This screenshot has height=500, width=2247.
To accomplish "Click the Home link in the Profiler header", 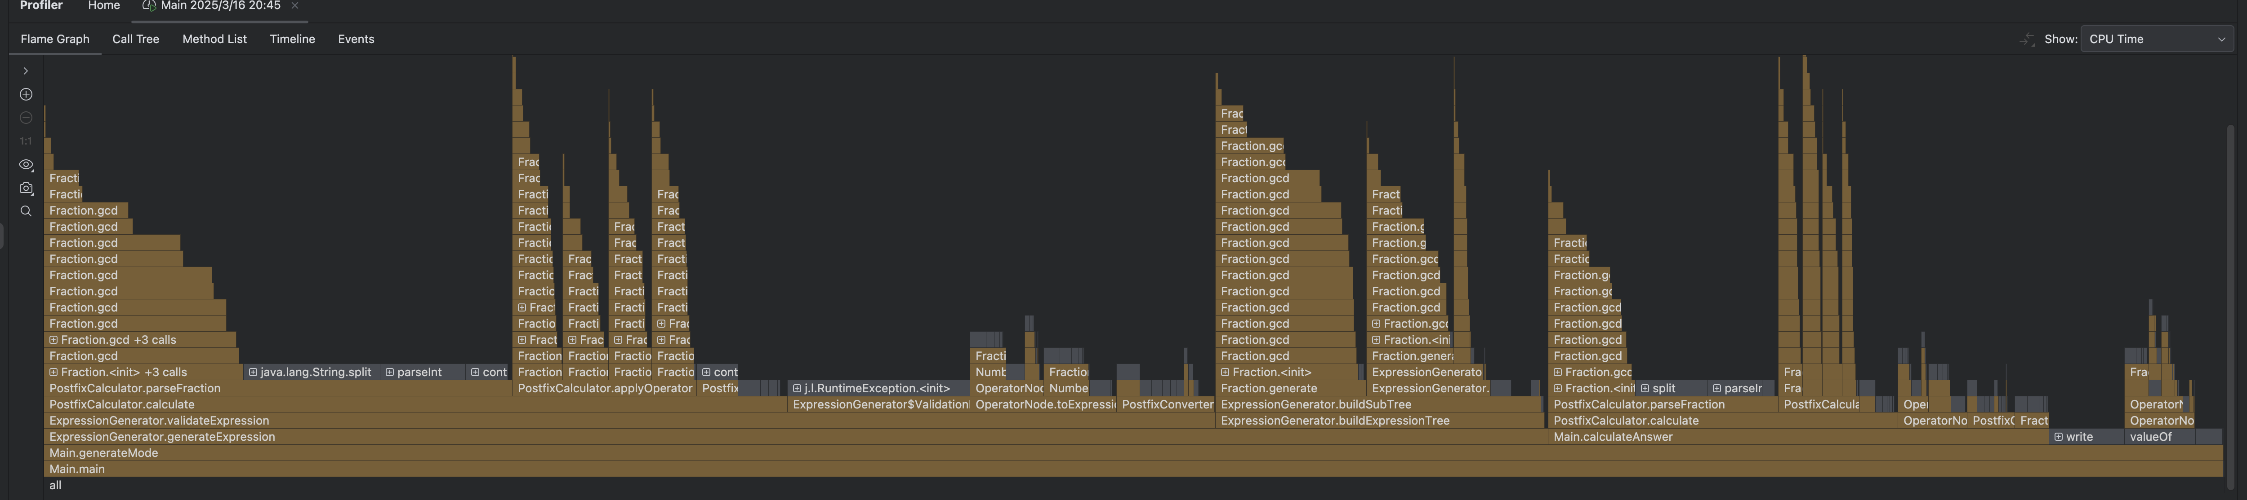I will point(104,6).
